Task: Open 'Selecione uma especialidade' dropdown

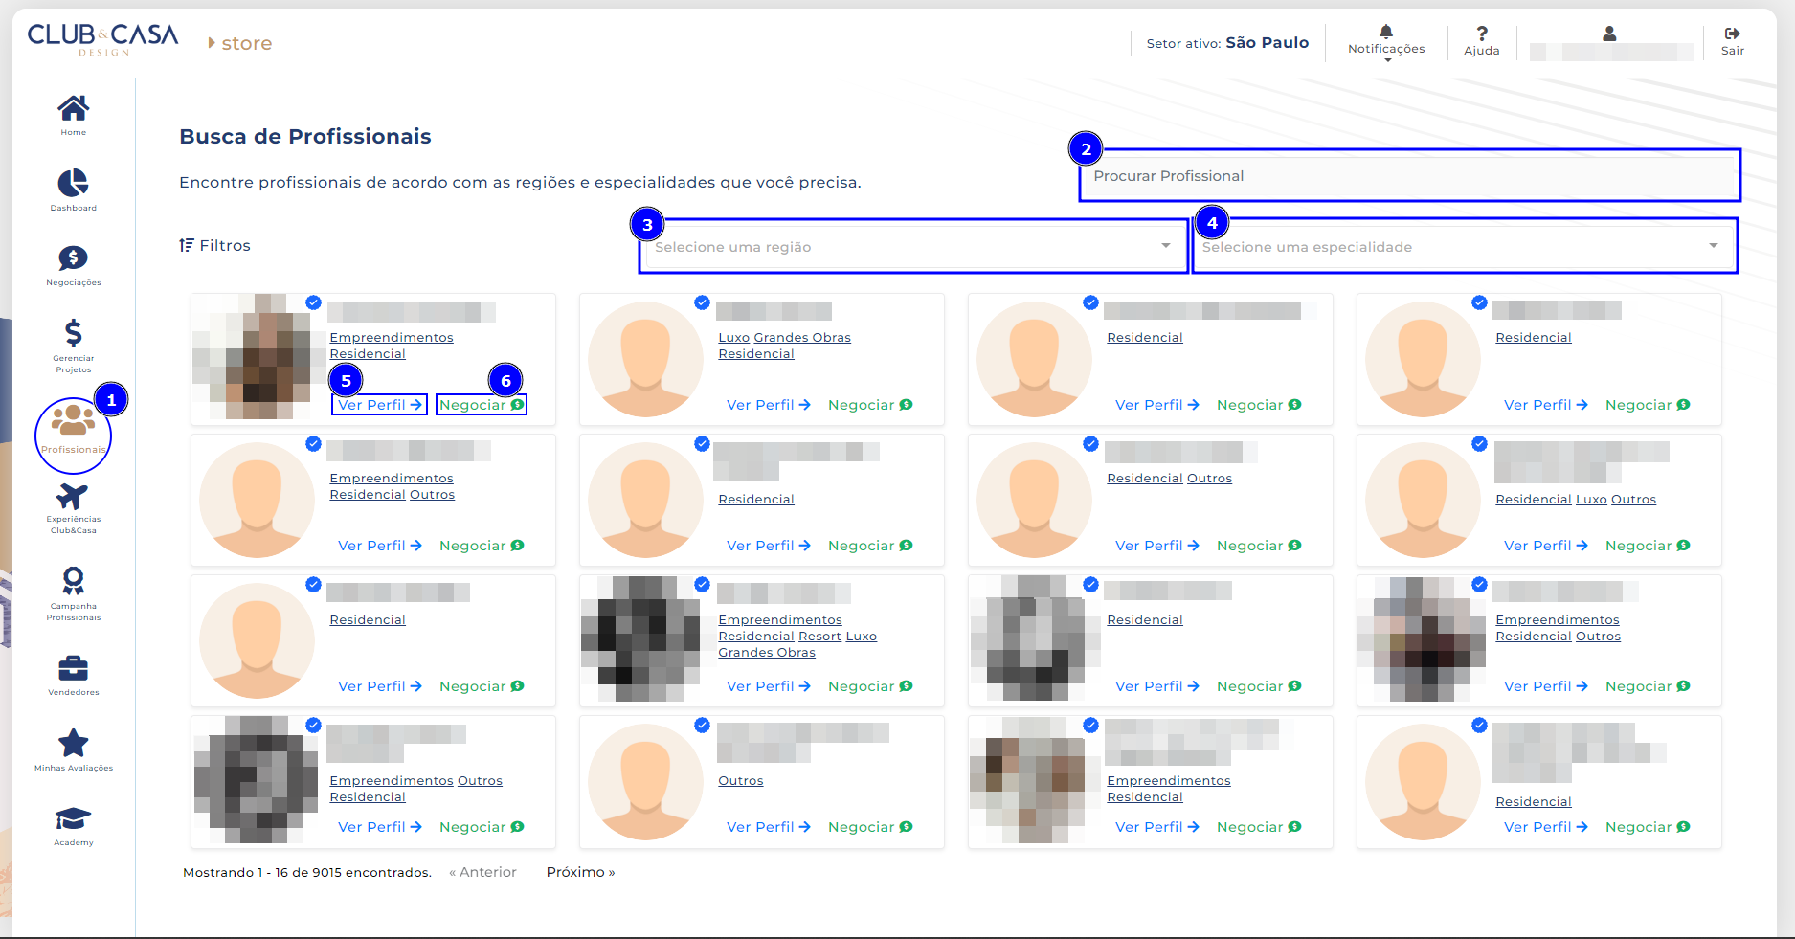Action: pos(1463,247)
